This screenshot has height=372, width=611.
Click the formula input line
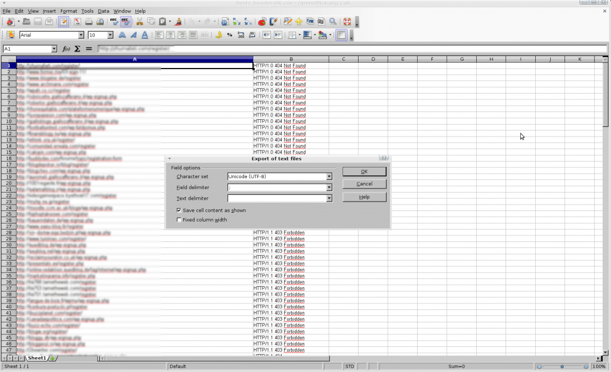(x=352, y=49)
